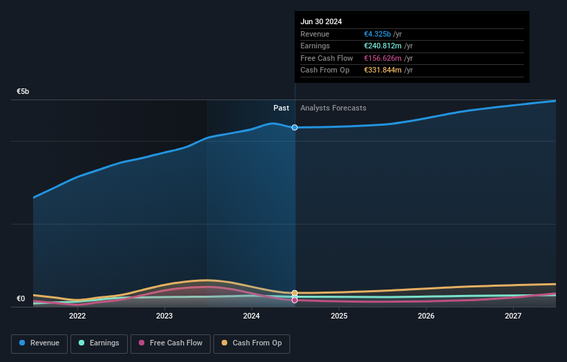567x362 pixels.
Task: Click the €331.844m cash from op value
Action: pos(383,70)
